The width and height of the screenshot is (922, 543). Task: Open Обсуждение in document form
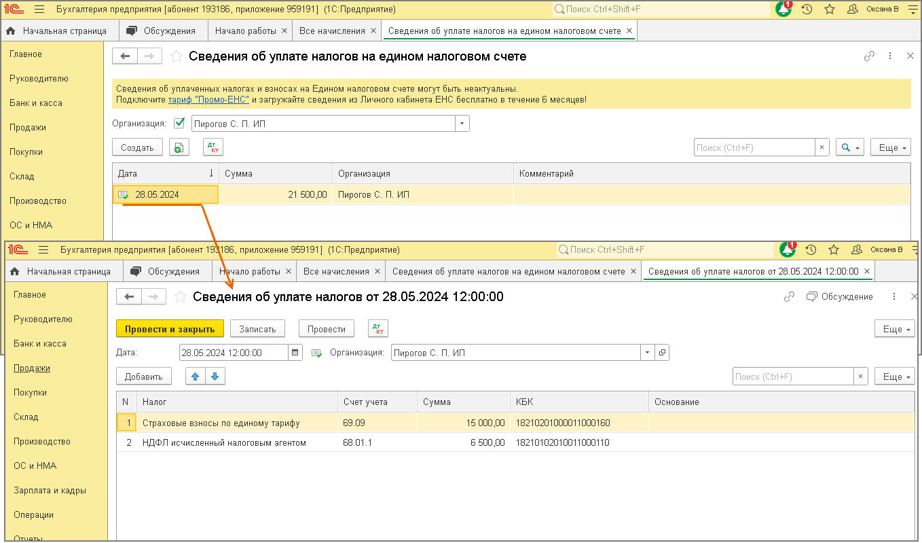[x=839, y=297]
